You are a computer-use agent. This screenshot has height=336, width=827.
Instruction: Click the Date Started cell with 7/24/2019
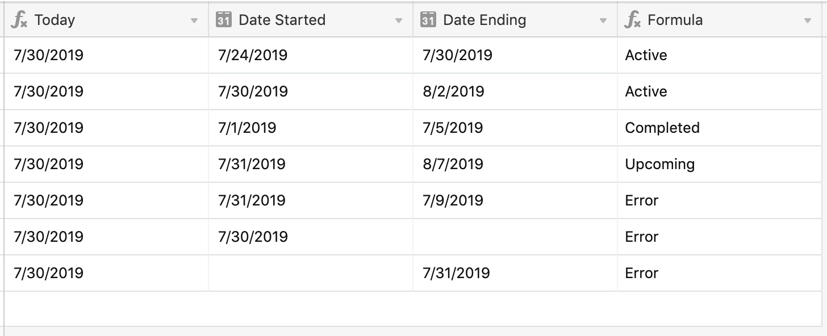[x=311, y=55]
